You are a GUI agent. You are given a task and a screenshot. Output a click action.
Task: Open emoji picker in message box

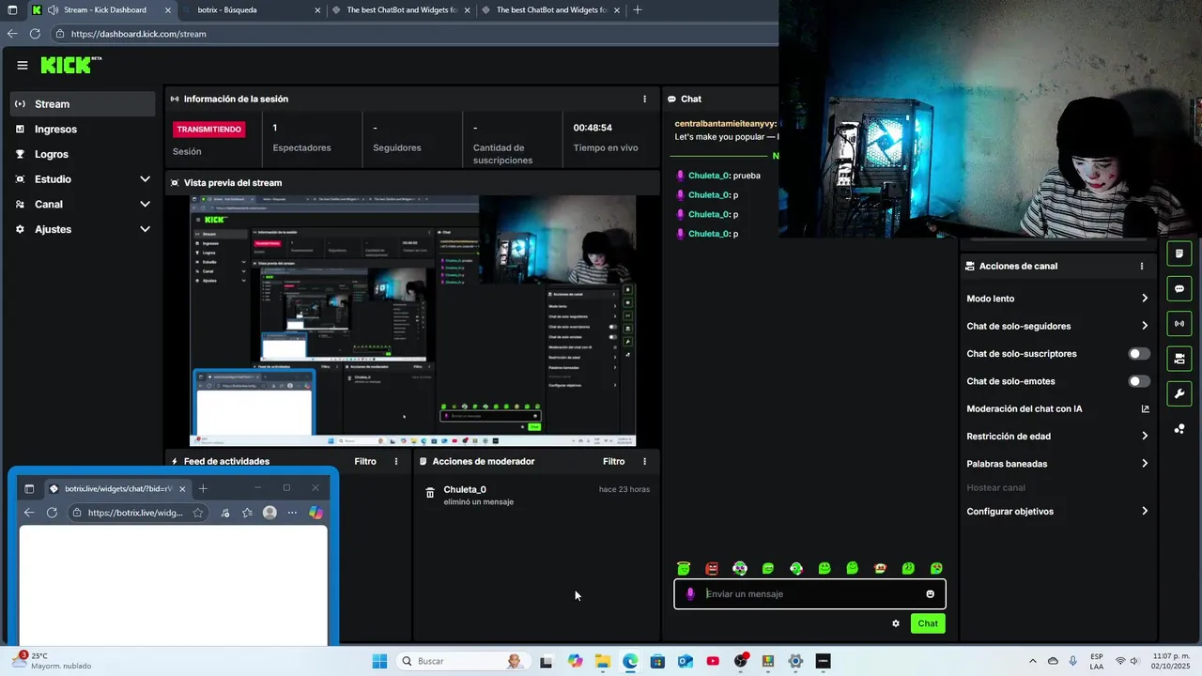931,593
